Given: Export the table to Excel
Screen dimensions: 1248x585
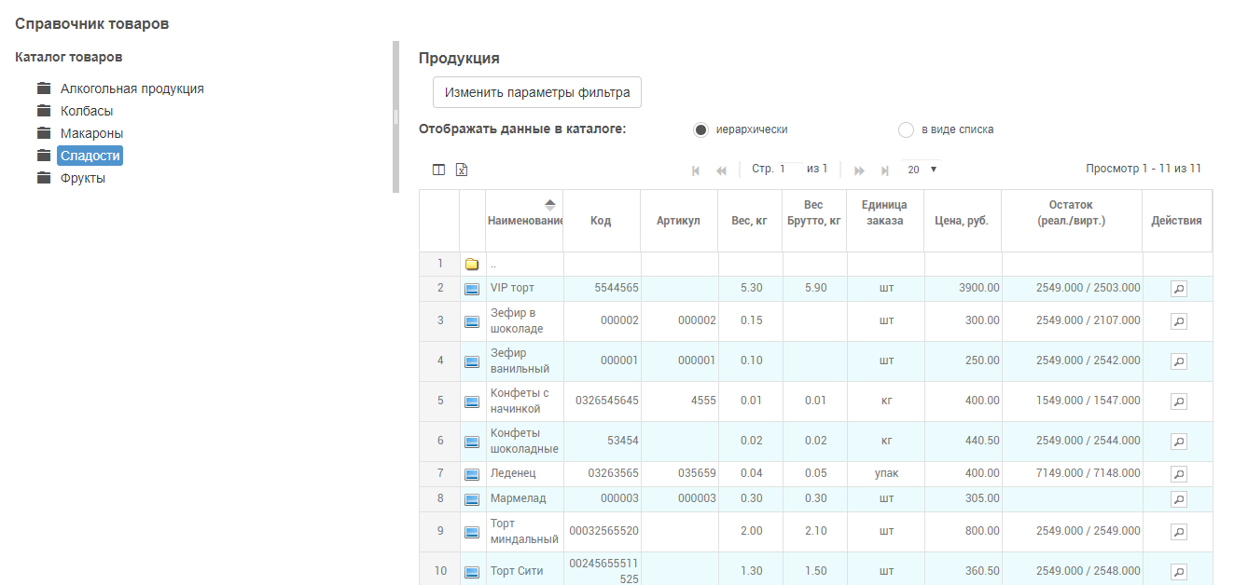Looking at the screenshot, I should click(461, 170).
